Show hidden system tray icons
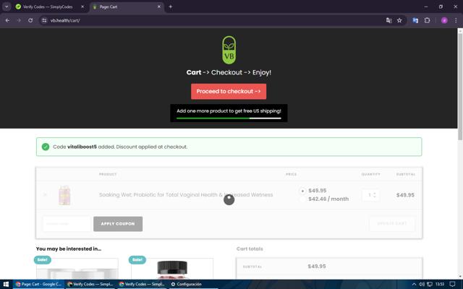The height and width of the screenshot is (289, 463). 414,284
